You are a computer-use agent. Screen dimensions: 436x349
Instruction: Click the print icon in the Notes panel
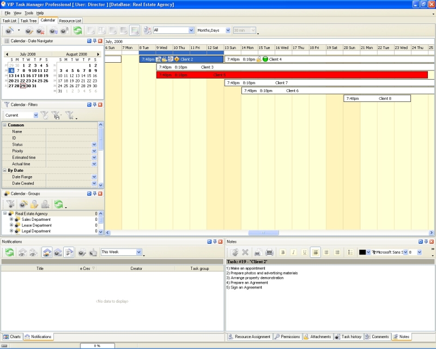(269, 252)
